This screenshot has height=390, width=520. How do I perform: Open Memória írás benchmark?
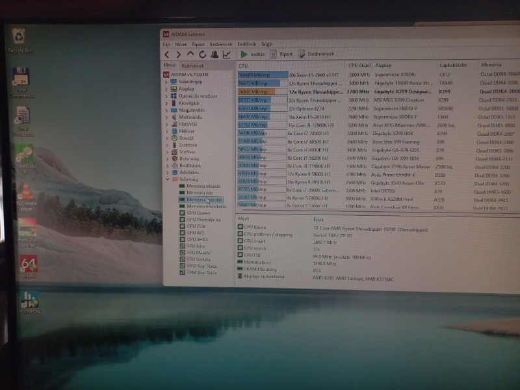point(196,192)
